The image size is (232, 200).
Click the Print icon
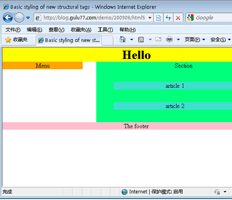point(169,39)
